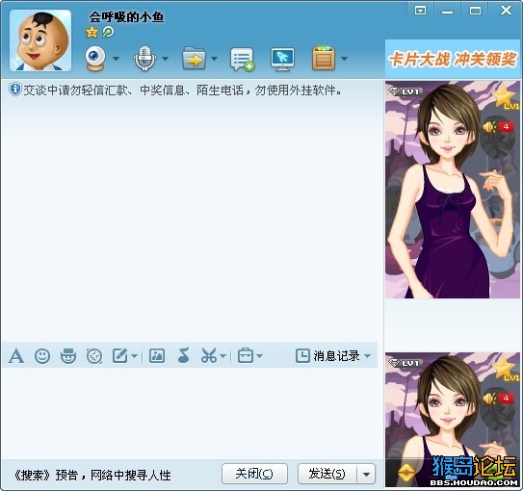Capture a screenshot with scissors icon
This screenshot has width=523, height=491.
pyautogui.click(x=209, y=355)
